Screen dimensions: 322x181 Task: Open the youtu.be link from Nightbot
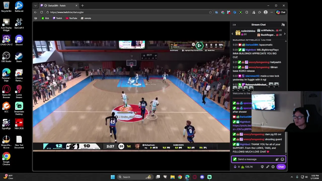(x=242, y=127)
